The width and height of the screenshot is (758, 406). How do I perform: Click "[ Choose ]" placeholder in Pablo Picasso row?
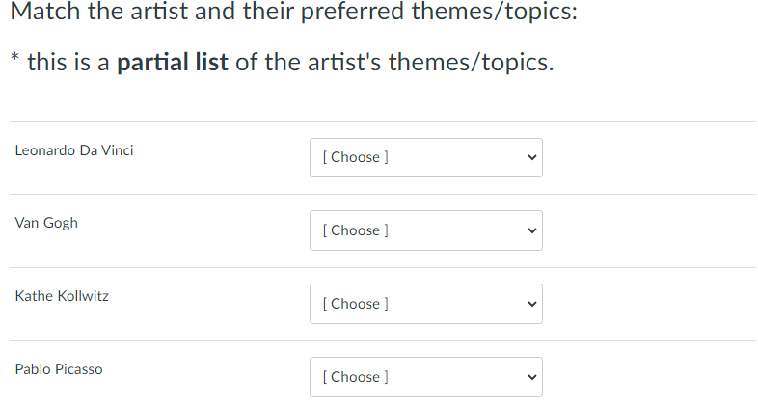coord(356,377)
